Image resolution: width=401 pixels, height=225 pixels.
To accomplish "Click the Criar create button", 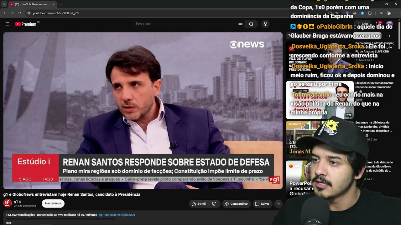I will pyautogui.click(x=362, y=24).
